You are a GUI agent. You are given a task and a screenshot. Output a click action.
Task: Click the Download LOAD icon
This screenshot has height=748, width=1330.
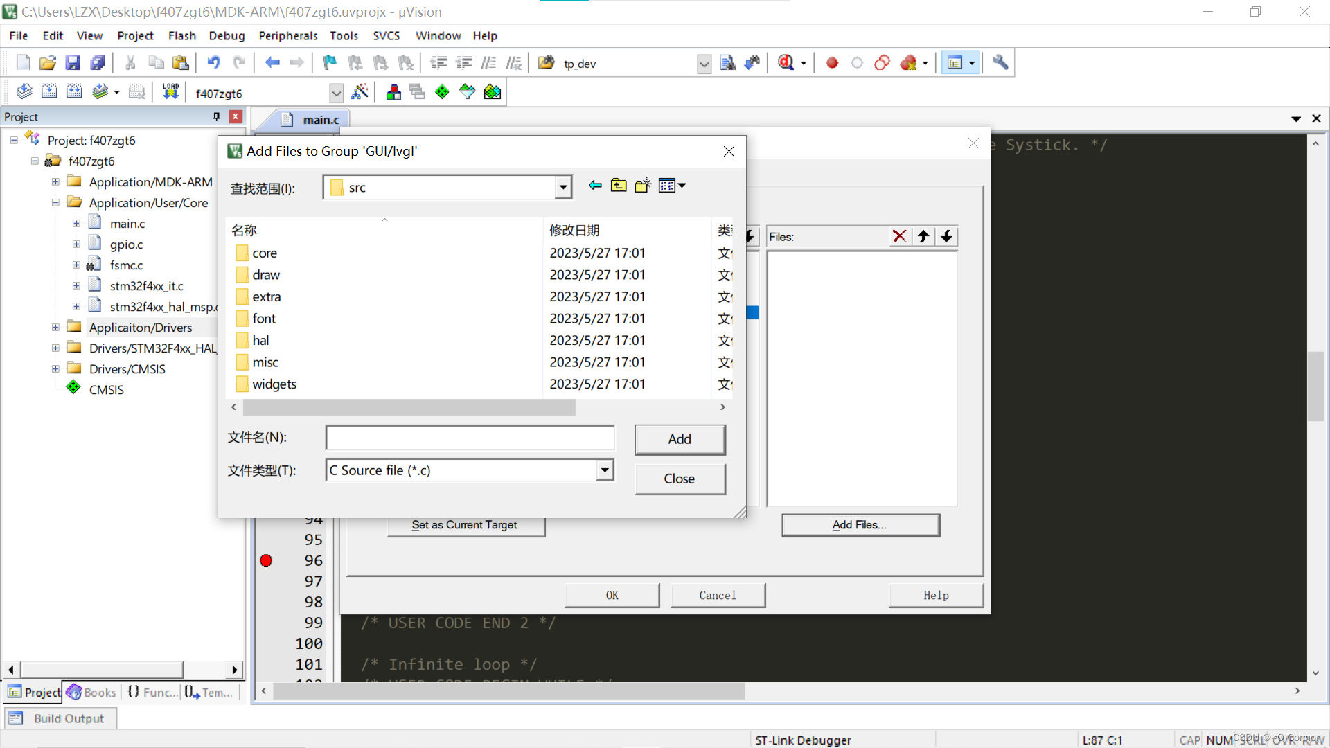170,92
